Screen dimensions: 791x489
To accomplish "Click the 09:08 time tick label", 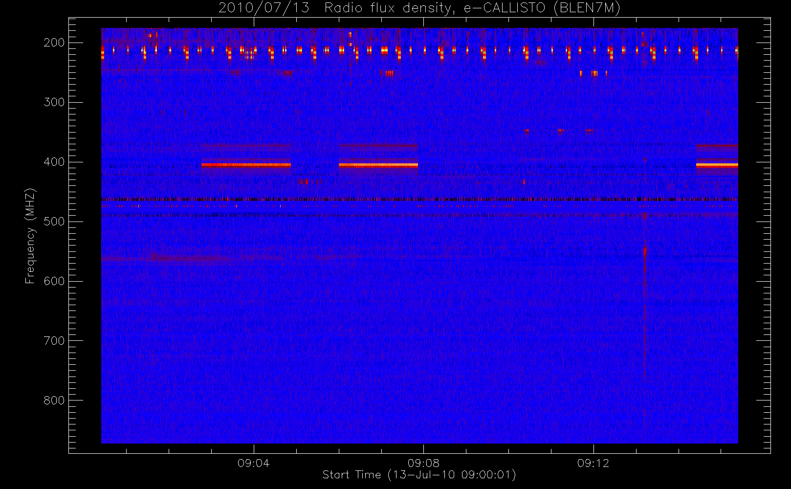I will (x=423, y=463).
